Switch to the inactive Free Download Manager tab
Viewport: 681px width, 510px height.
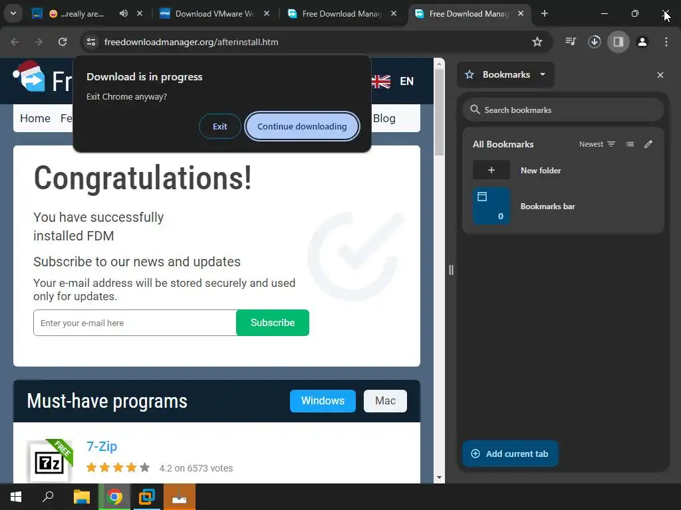click(335, 13)
